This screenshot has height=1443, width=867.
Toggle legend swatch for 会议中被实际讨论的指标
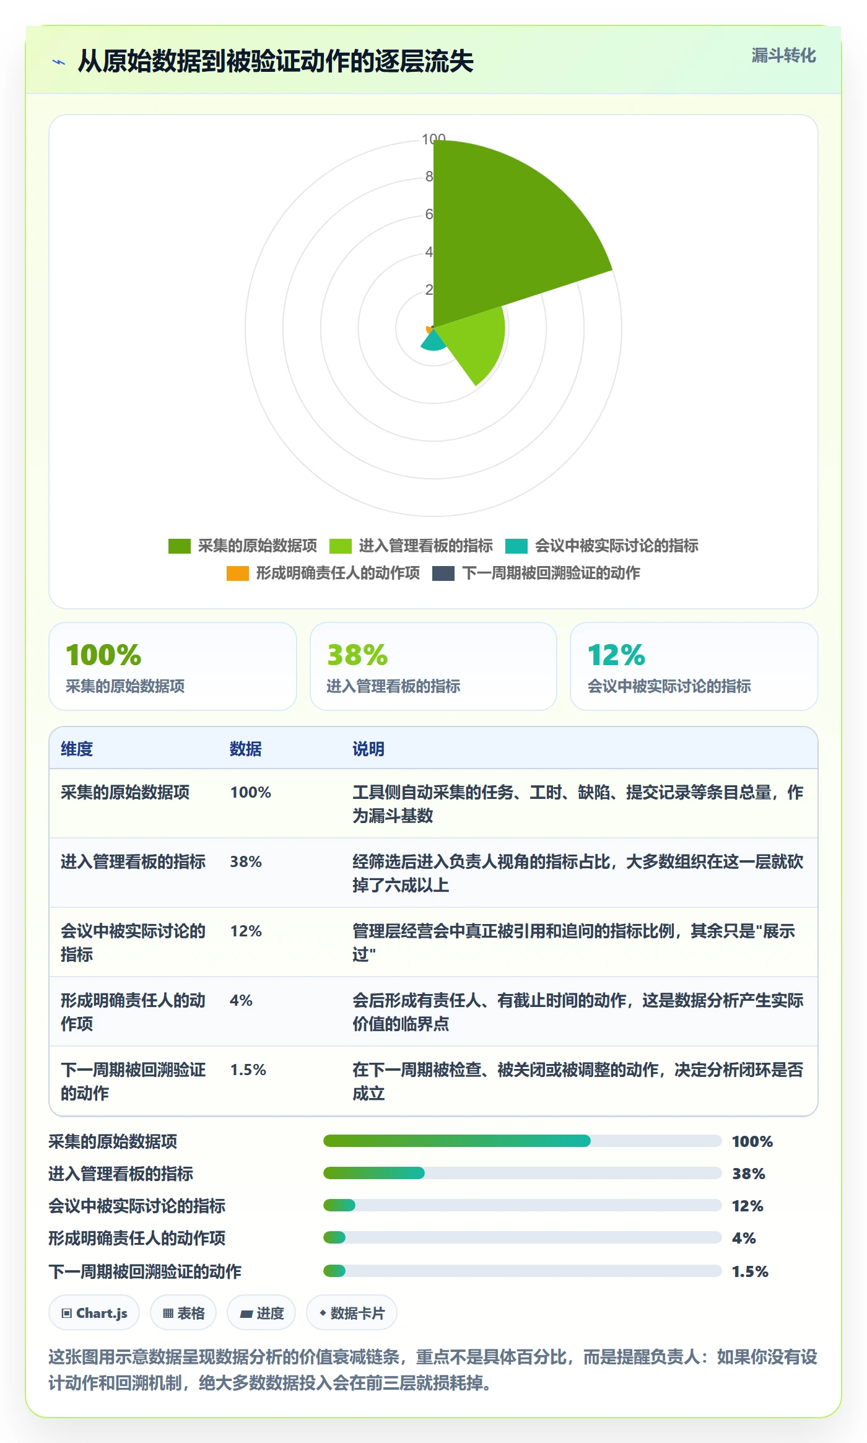516,546
